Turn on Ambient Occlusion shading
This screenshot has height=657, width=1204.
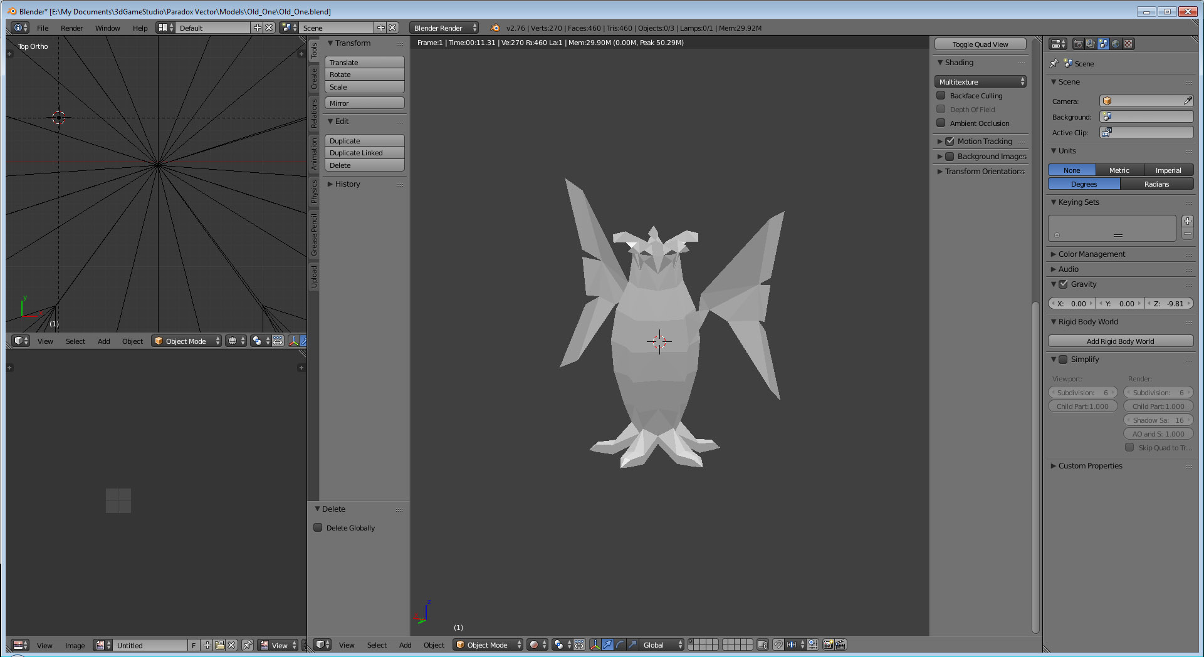pos(941,123)
